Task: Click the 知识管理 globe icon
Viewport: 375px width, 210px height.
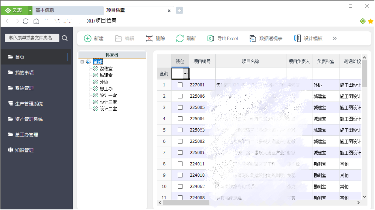Action: 10,150
